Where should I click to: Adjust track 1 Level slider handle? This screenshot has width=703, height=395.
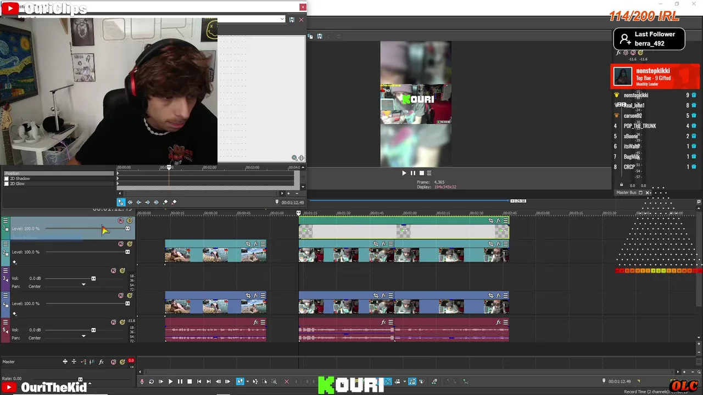[x=127, y=229]
